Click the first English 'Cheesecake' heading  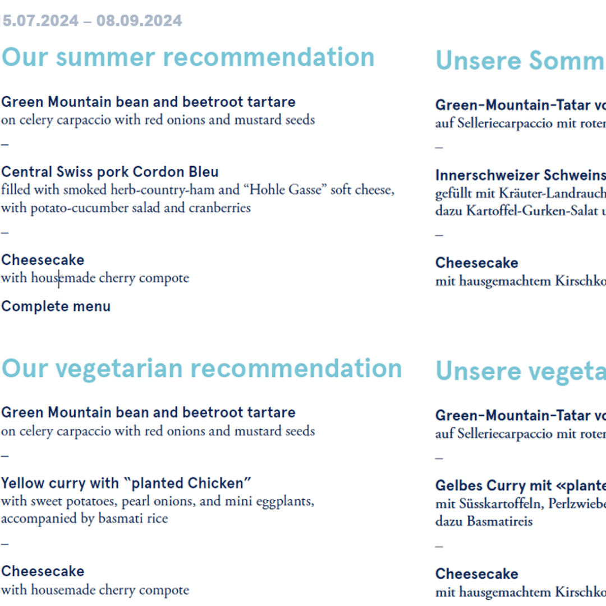(x=43, y=260)
